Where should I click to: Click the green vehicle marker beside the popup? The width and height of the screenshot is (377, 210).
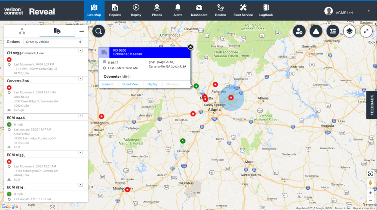(196, 86)
